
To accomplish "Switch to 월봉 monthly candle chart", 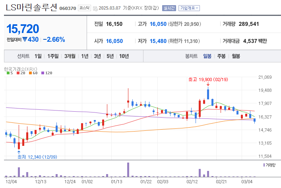I will (x=236, y=56).
